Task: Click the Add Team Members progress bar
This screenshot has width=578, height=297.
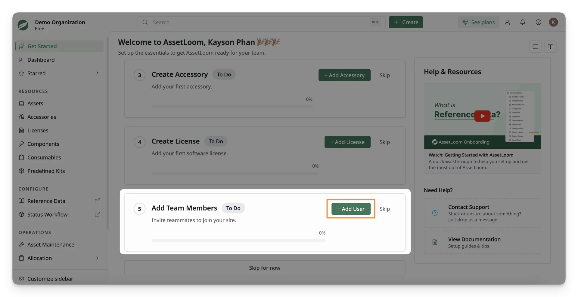Action: (238, 240)
